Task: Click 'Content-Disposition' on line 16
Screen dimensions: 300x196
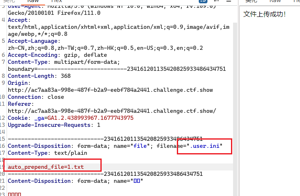Action: 39,146
